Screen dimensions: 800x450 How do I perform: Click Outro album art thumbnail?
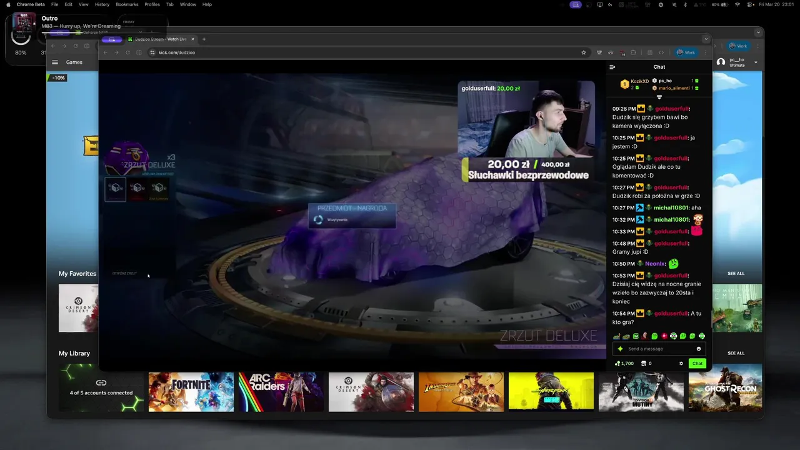[x=24, y=23]
